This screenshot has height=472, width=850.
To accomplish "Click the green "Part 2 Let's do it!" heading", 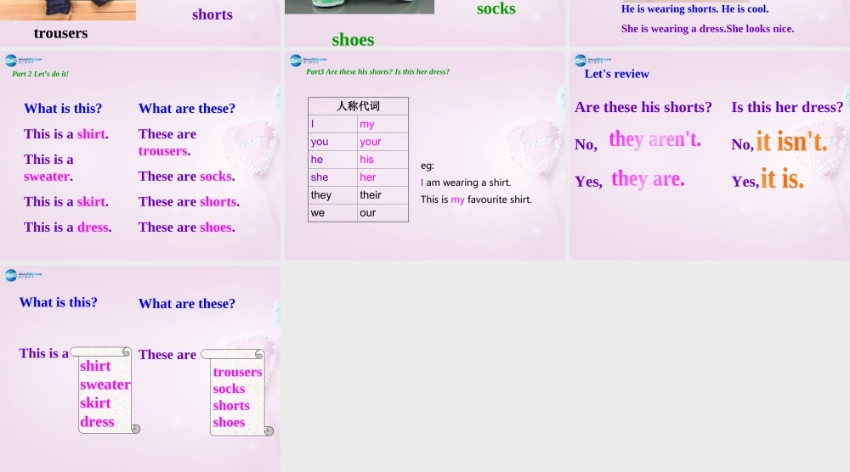I will coord(40,74).
